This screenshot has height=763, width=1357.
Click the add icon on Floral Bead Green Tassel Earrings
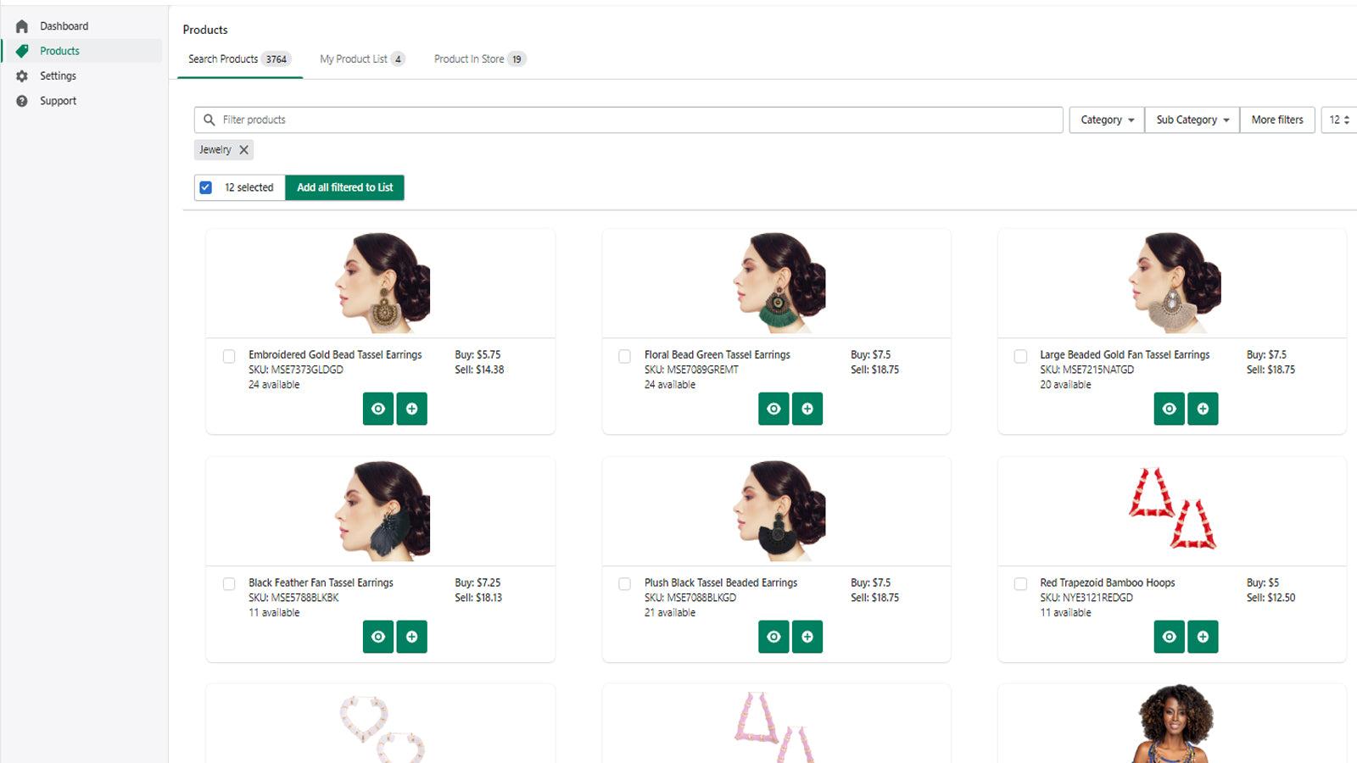click(807, 409)
